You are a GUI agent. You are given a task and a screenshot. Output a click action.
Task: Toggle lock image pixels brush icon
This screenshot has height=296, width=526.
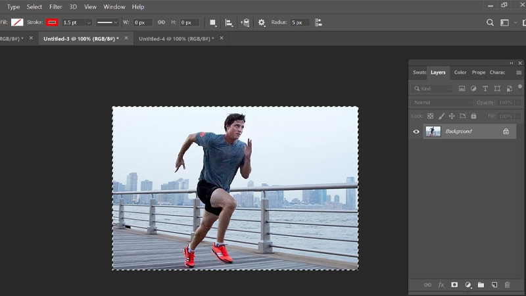pos(441,116)
